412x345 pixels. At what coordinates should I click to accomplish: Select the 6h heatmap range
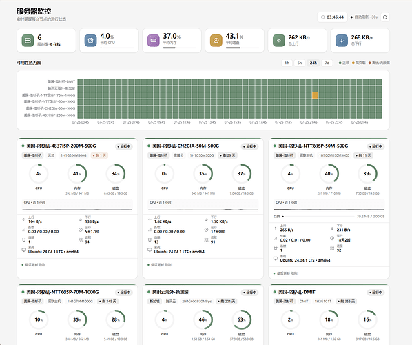coord(300,63)
